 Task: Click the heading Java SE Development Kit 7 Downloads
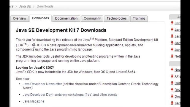[61, 30]
